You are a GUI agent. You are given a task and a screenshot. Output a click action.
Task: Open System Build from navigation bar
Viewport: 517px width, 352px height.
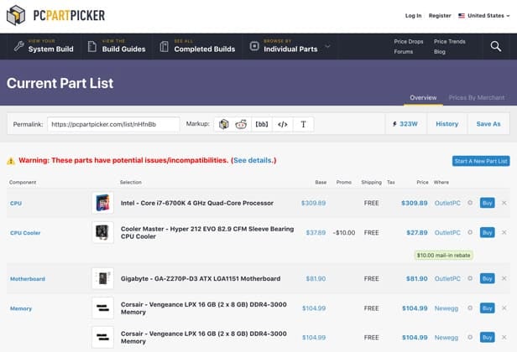click(44, 46)
